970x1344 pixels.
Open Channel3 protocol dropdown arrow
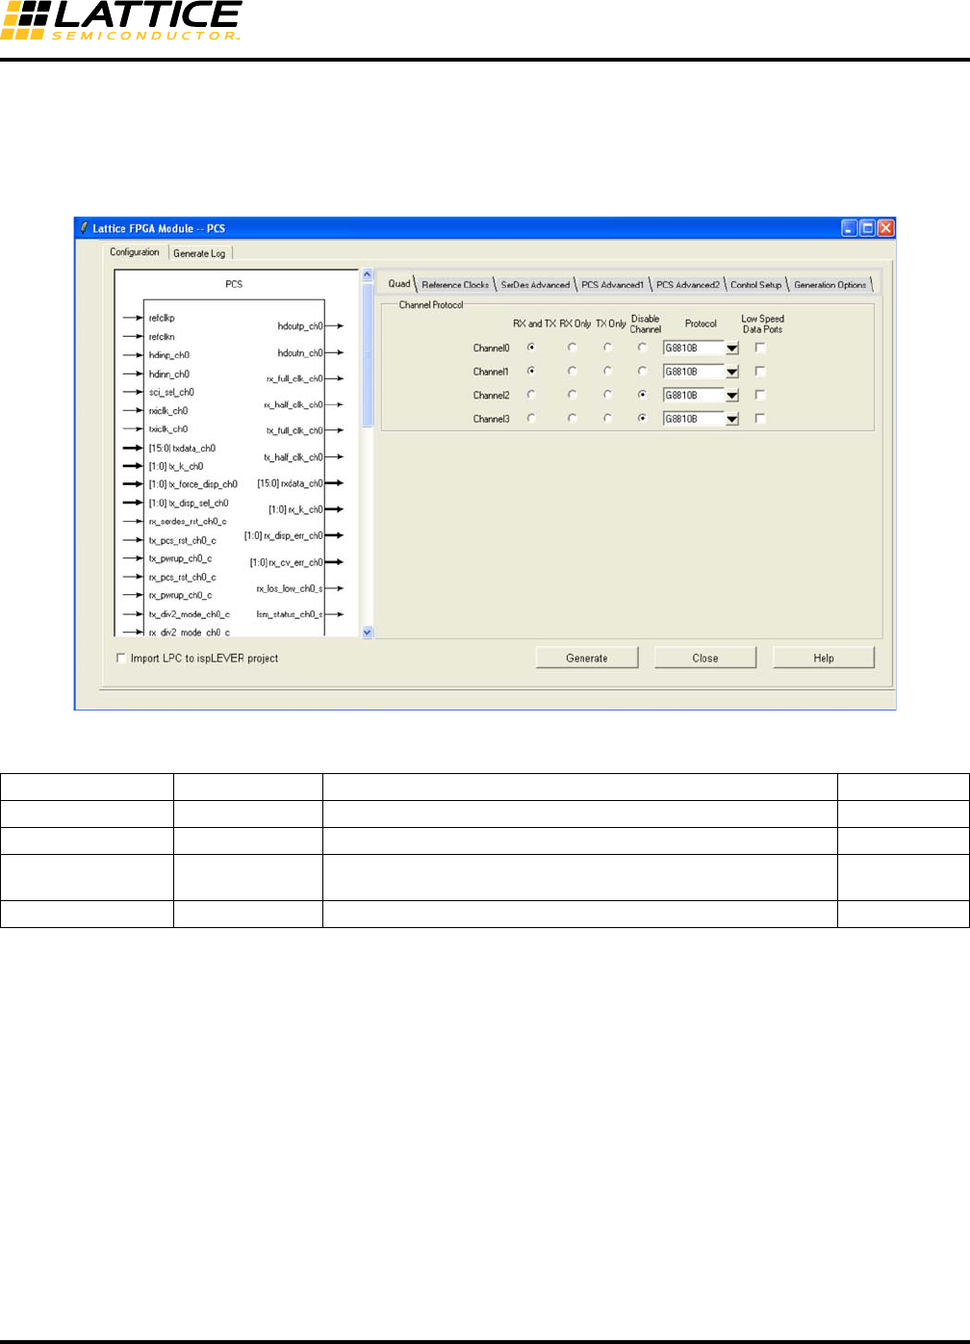point(731,419)
